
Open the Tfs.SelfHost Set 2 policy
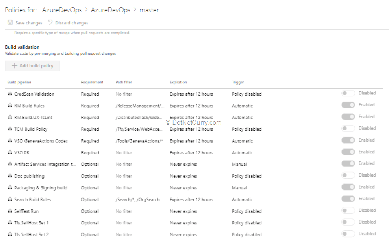(x=32, y=234)
